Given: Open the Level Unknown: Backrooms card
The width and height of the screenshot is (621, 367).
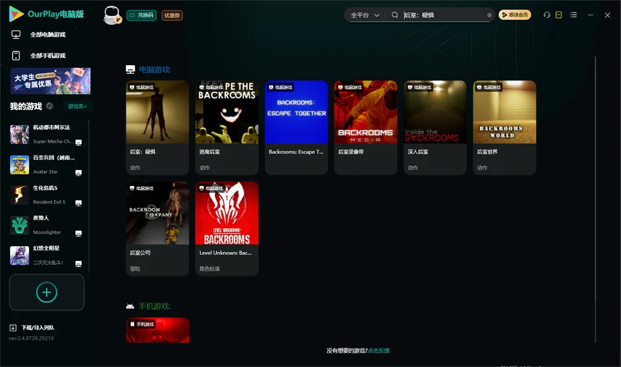Looking at the screenshot, I should click(x=227, y=229).
